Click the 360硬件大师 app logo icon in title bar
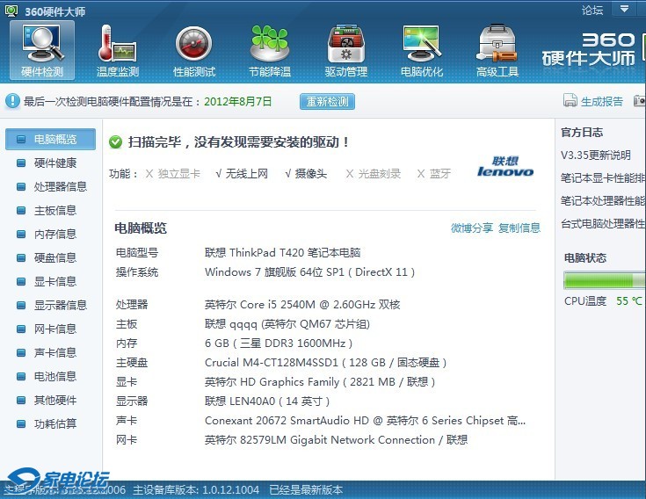 click(x=11, y=11)
